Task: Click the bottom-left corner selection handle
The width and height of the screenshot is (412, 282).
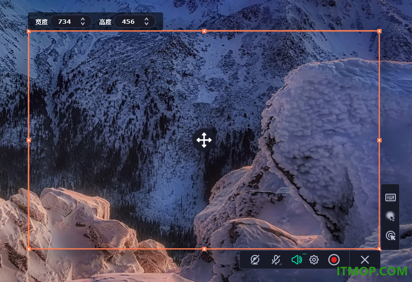Action: pos(29,249)
